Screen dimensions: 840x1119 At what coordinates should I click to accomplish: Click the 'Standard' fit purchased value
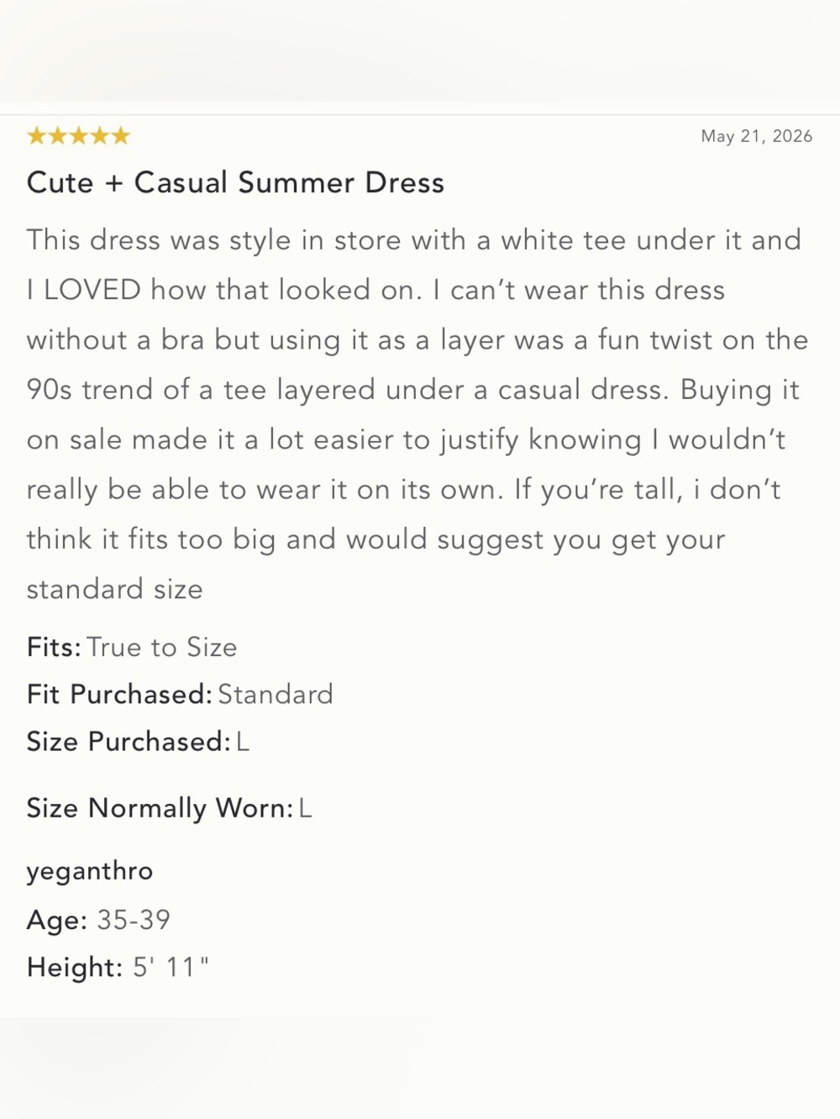276,694
